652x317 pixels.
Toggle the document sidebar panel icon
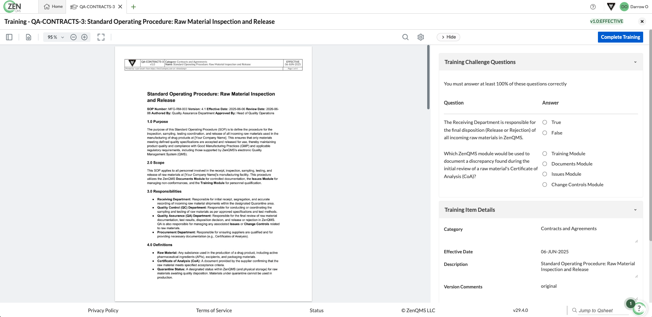coord(9,37)
